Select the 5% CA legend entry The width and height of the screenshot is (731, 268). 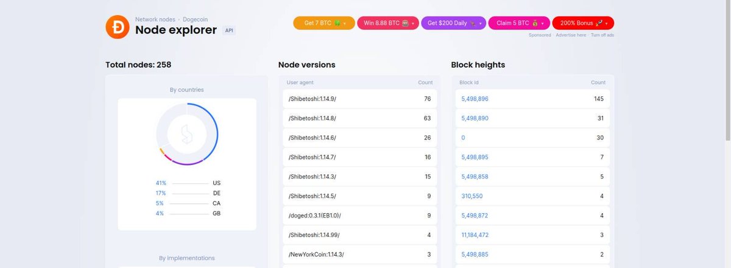tap(188, 203)
